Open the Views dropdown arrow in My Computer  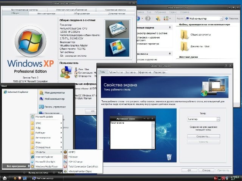click(170, 18)
